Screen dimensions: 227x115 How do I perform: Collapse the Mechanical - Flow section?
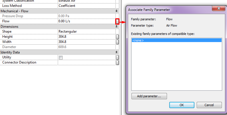click(116, 11)
